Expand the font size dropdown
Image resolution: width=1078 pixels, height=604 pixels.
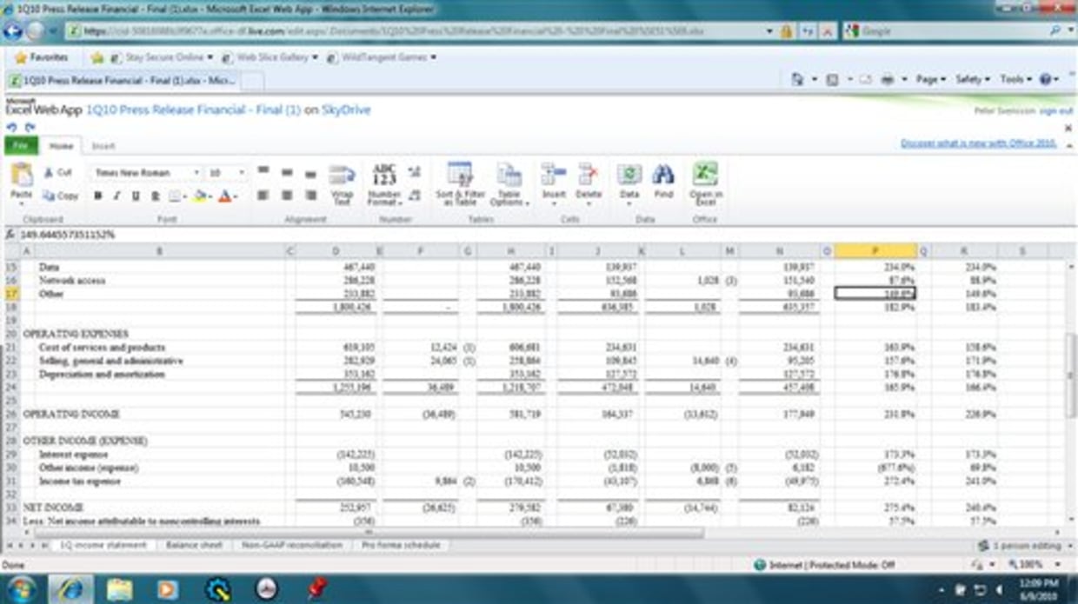pyautogui.click(x=241, y=173)
